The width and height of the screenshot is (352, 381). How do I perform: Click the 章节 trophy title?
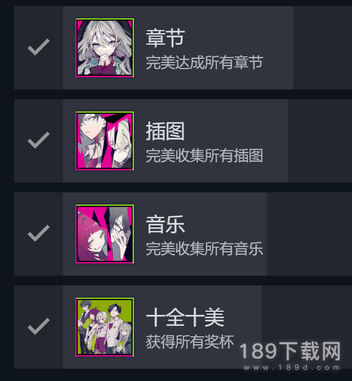[x=166, y=38]
